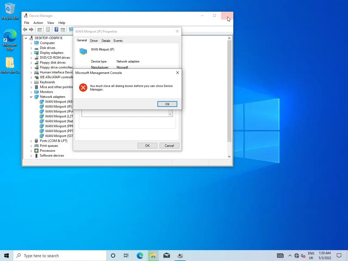Click the Device Manager scrollbar up arrow

click(229, 38)
